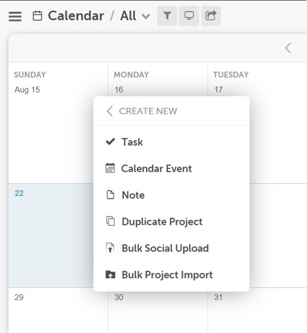Select the highlighted day 22 cell
Screen dimensions: 307x333
[51, 235]
